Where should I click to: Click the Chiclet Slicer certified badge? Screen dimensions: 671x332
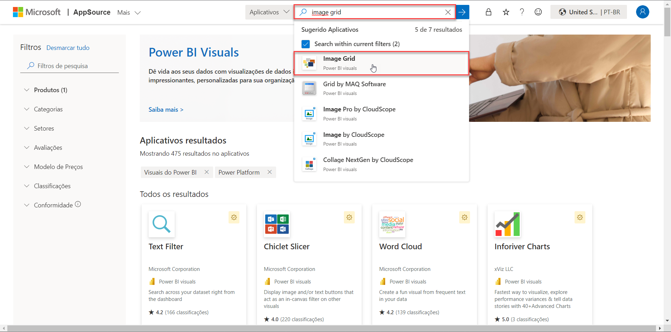[349, 217]
